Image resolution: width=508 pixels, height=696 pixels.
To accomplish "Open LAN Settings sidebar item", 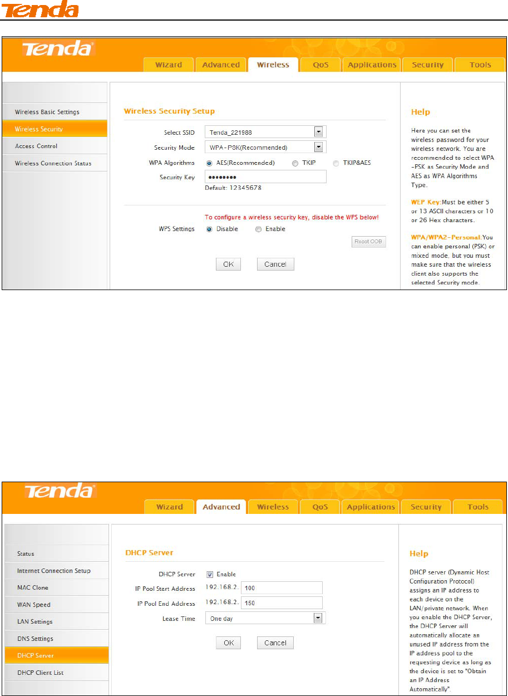I will [56, 621].
